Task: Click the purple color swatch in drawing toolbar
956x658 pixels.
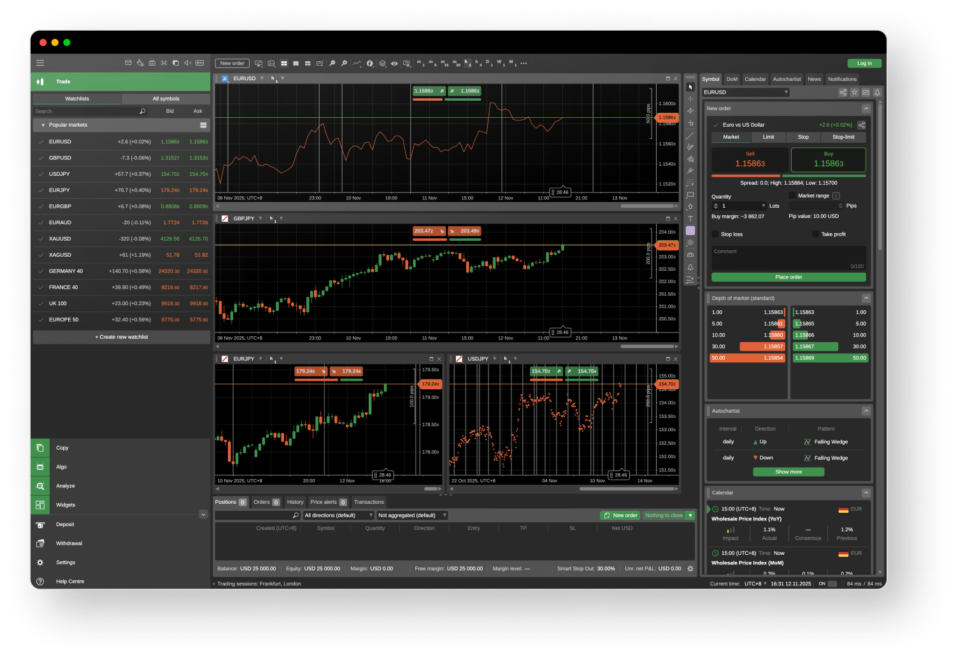Action: coord(690,231)
